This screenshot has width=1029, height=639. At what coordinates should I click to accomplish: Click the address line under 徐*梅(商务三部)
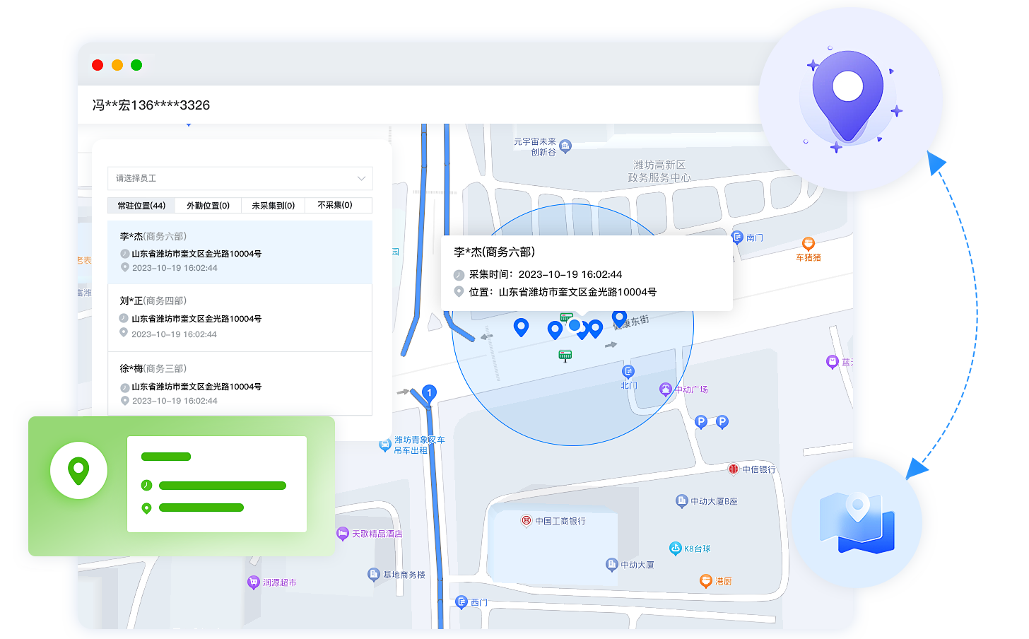point(196,387)
